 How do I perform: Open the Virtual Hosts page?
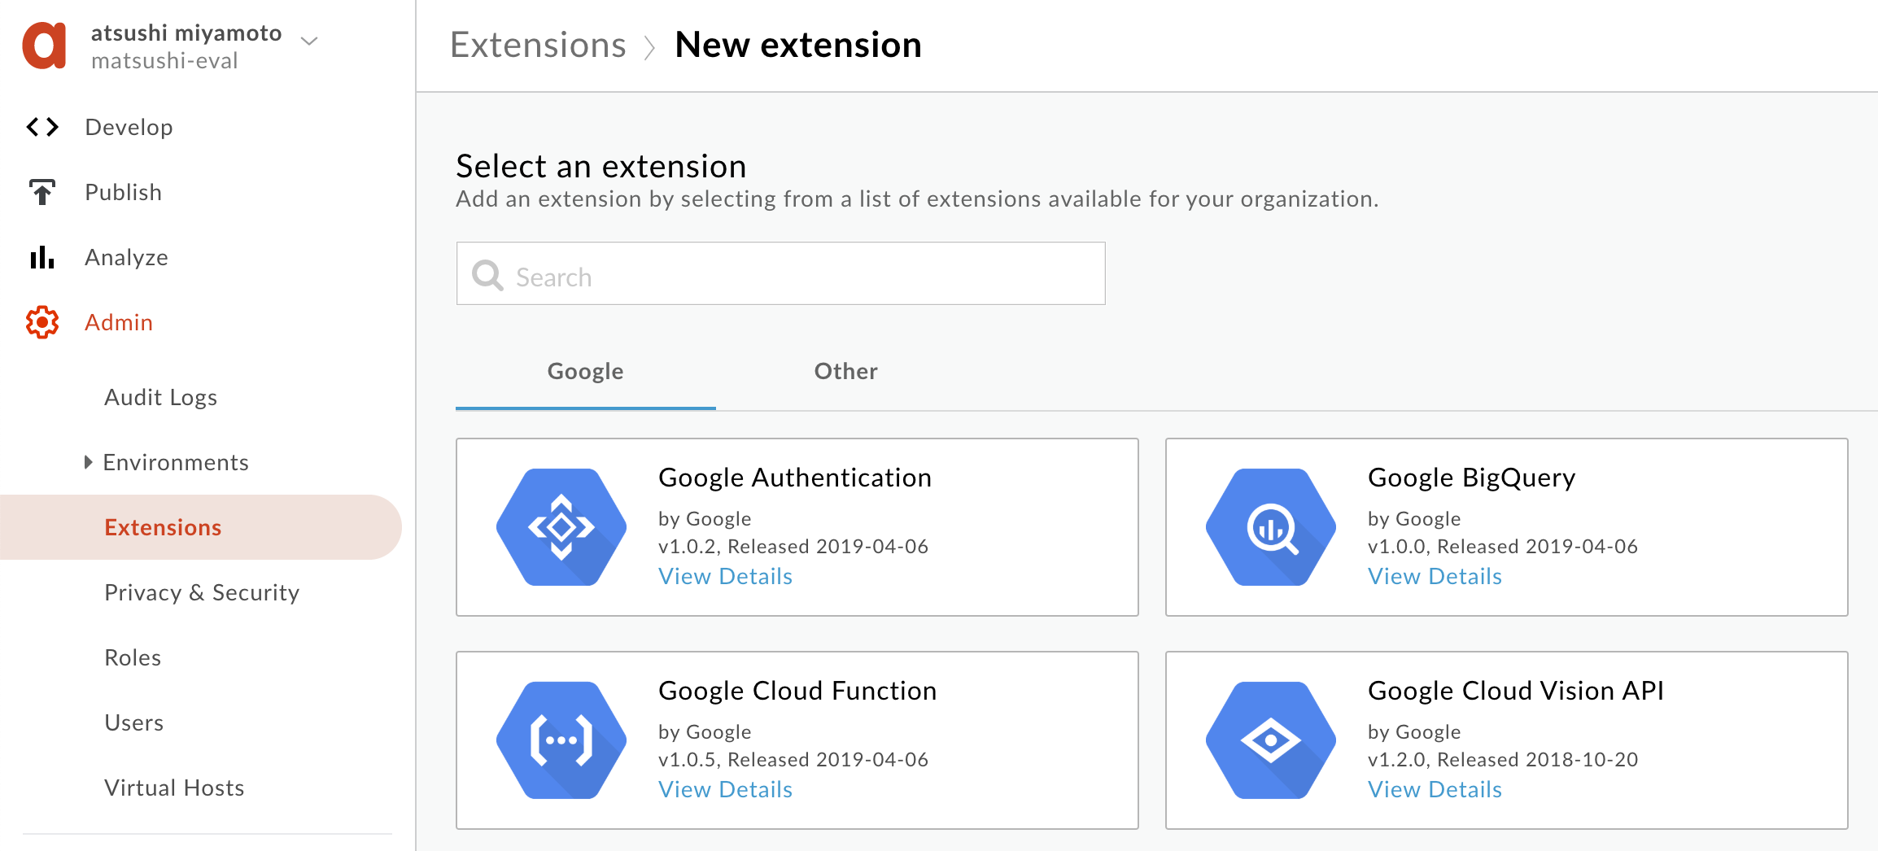pos(174,788)
